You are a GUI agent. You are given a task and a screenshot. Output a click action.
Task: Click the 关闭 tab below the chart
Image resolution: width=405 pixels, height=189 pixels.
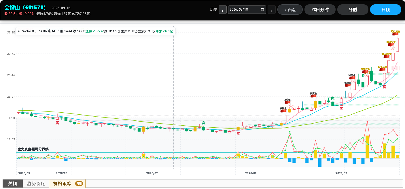point(12,184)
